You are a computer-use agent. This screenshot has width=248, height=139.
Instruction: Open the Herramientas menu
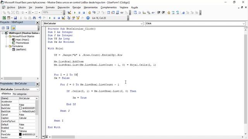91,7
